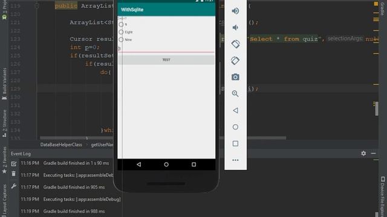Collapse code fold marker at line 119

37,5
